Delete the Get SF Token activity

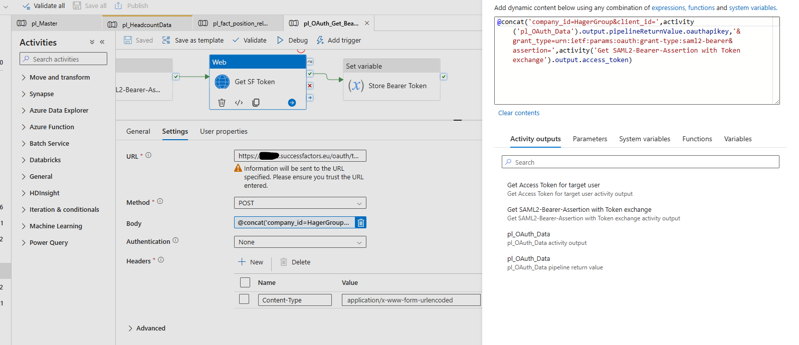(x=222, y=103)
